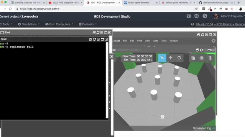The image size is (245, 137).
Task: Open the Simulations dropdown menu
Action: pyautogui.click(x=29, y=24)
